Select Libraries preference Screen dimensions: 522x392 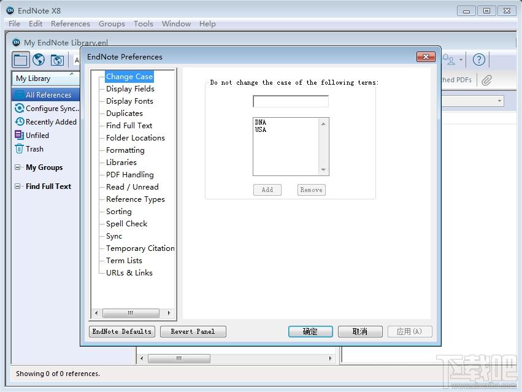(x=121, y=163)
